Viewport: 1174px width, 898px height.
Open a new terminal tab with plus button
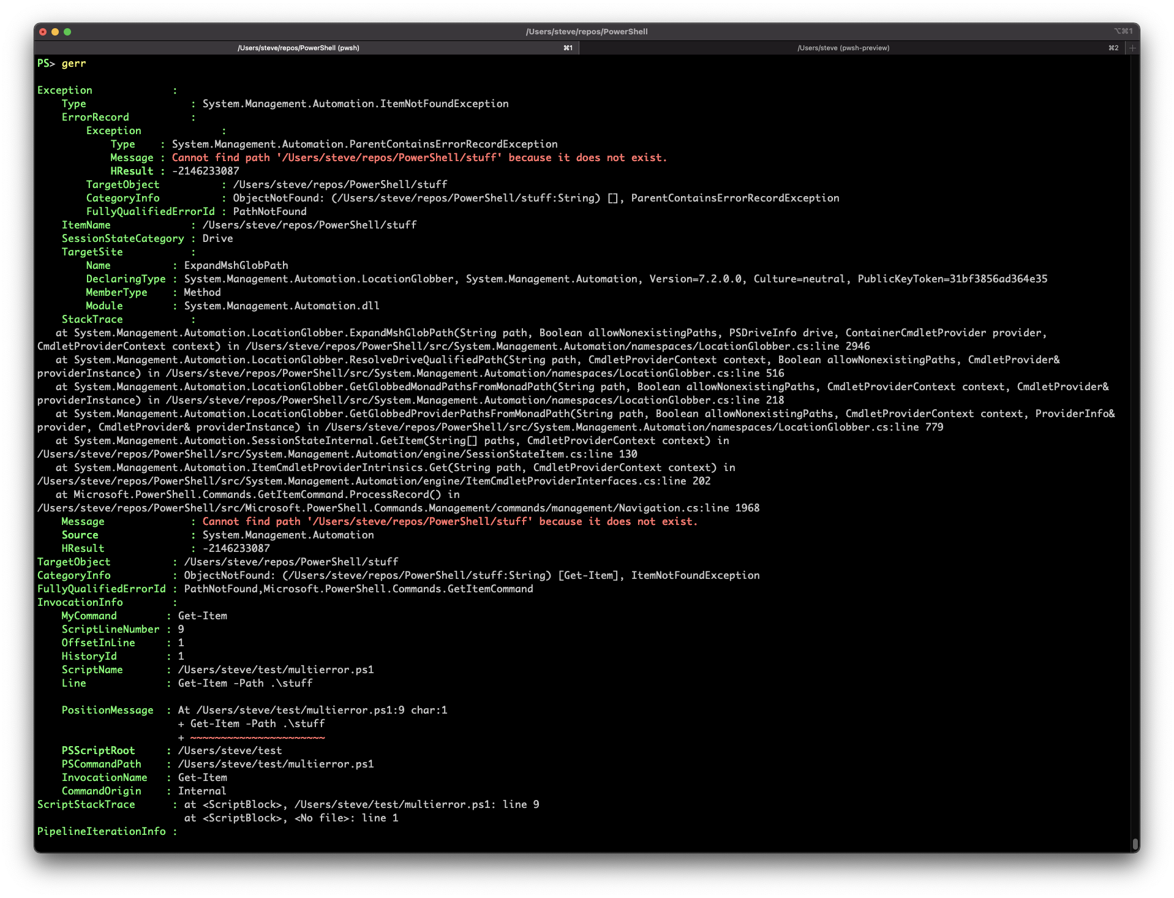(1132, 48)
